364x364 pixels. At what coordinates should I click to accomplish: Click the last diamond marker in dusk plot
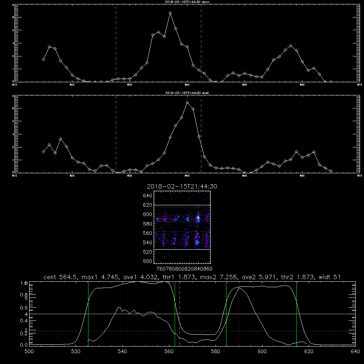331,171
